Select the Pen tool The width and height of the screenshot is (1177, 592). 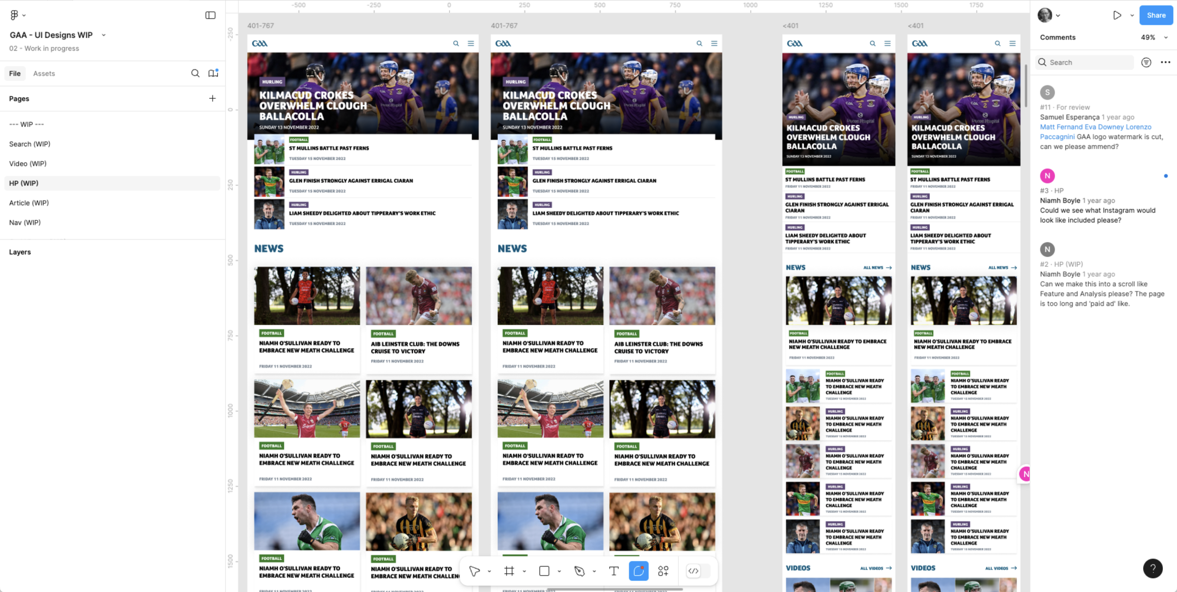[579, 571]
